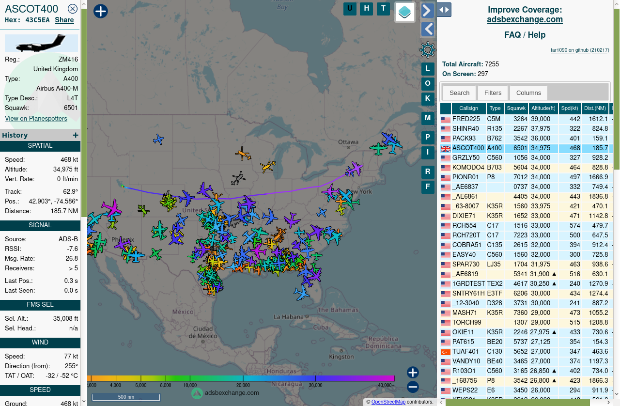This screenshot has width=620, height=406.
Task: Toggle the M map option button
Action: tap(428, 118)
